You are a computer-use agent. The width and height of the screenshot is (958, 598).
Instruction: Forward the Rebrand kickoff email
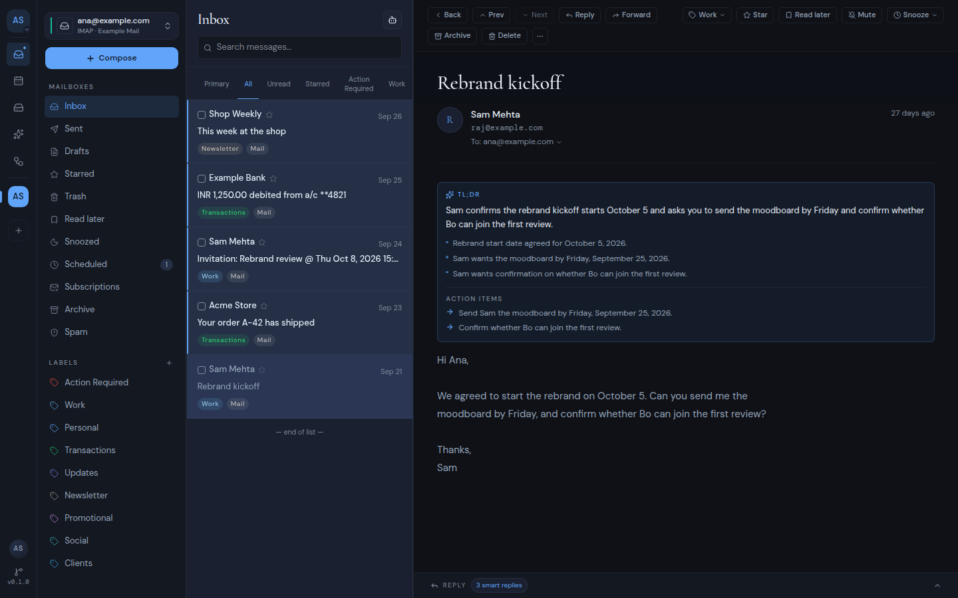tap(631, 15)
